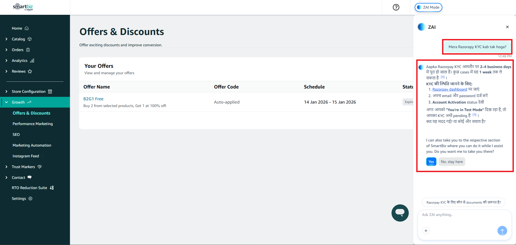The height and width of the screenshot is (245, 516).
Task: Click the send arrow button in chat
Action: (502, 230)
